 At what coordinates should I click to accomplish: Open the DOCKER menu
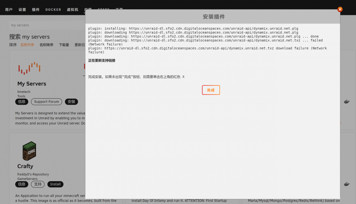(x=53, y=10)
